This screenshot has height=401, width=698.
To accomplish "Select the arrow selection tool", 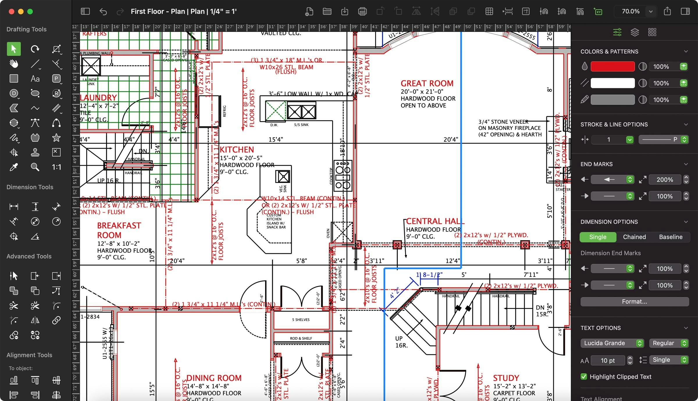I will (14, 49).
